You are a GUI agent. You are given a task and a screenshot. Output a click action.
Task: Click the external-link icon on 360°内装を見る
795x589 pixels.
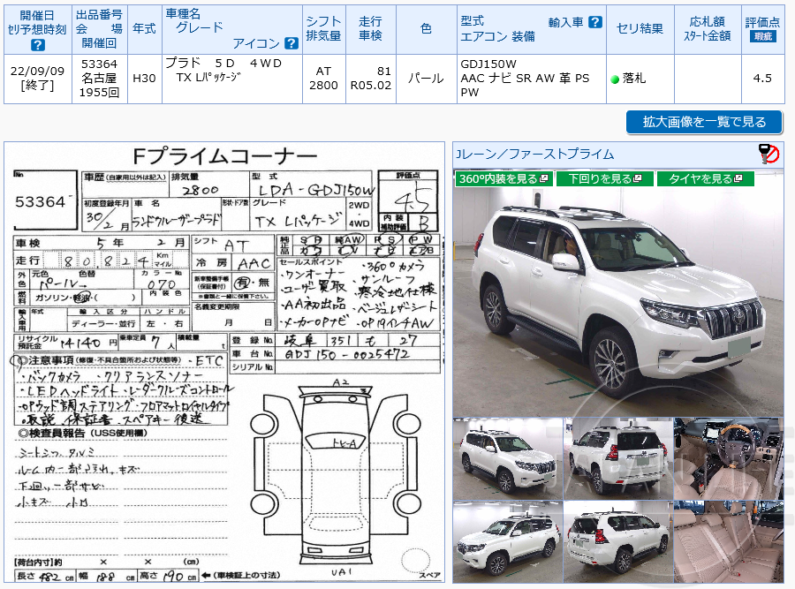pyautogui.click(x=542, y=179)
